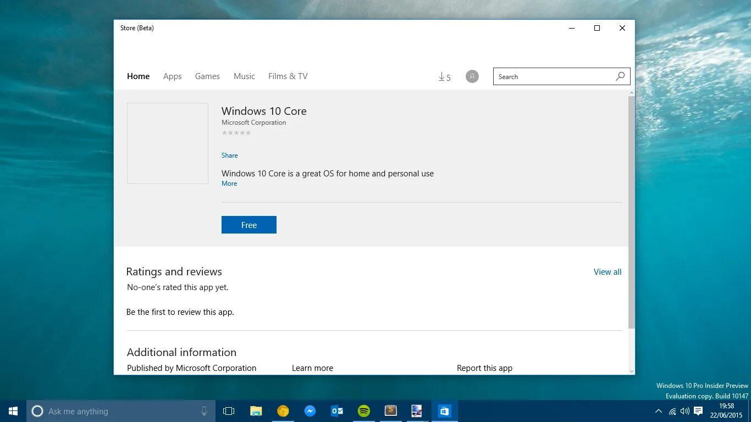
Task: Switch to the Music tab
Action: 244,76
